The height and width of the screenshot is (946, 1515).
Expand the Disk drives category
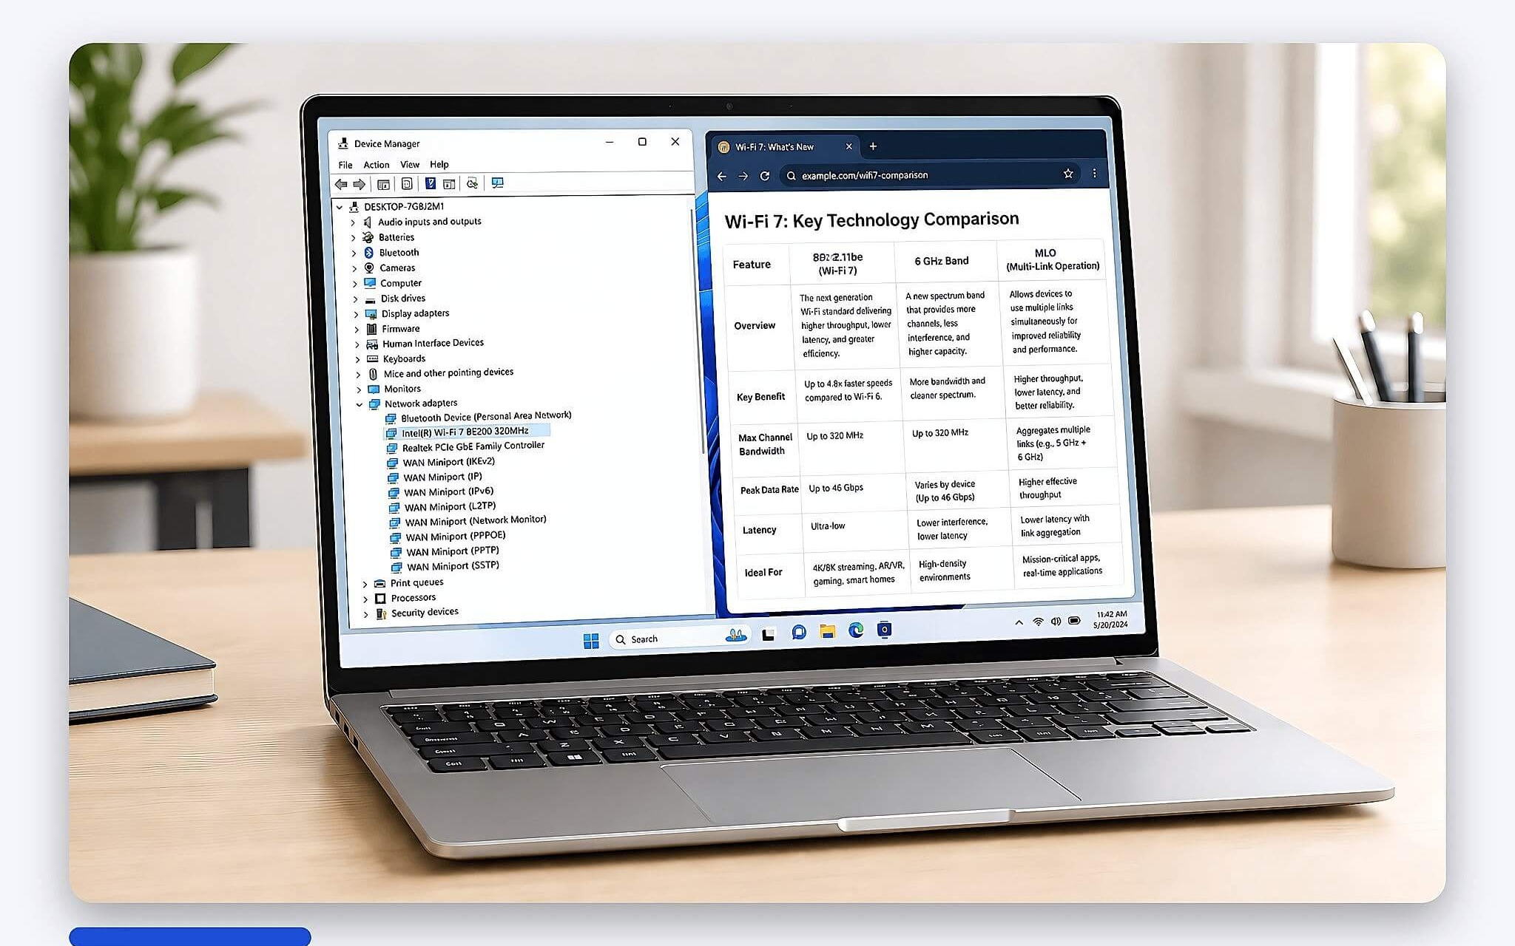coord(356,299)
